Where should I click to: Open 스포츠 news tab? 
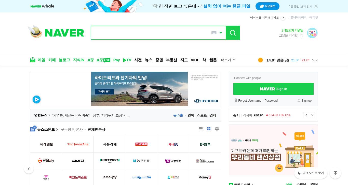(202, 115)
